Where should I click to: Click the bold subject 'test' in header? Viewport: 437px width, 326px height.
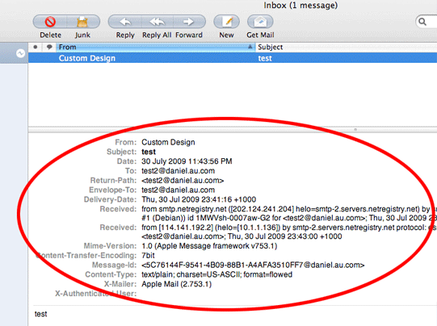tap(149, 152)
